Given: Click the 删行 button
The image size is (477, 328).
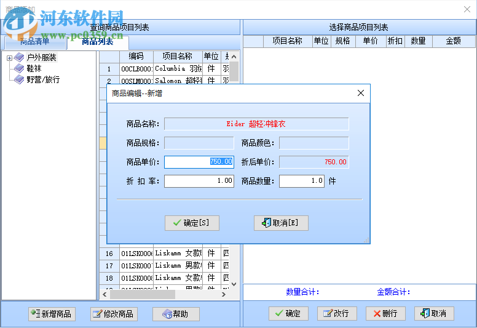Looking at the screenshot, I should pyautogui.click(x=385, y=313).
